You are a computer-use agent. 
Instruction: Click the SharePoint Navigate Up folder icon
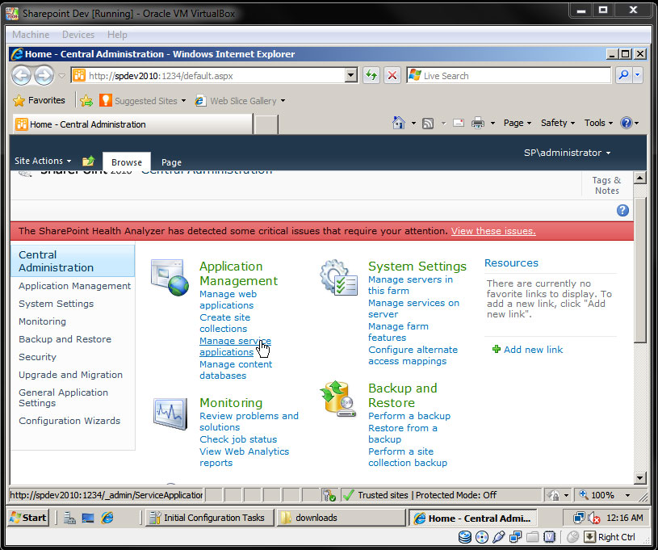coord(88,161)
